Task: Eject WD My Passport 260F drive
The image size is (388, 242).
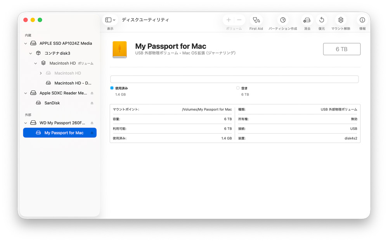Action: click(x=92, y=123)
